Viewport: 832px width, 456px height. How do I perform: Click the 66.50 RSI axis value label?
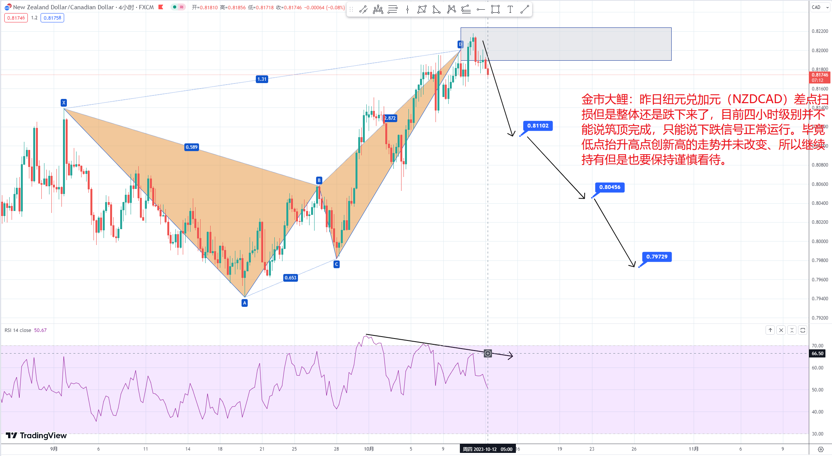pos(817,353)
